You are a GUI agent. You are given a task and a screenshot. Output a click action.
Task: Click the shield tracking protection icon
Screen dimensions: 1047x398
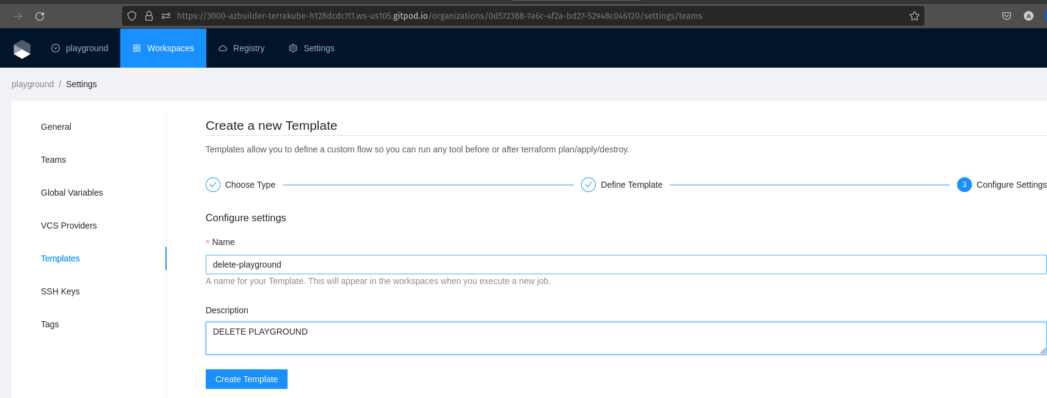(132, 16)
